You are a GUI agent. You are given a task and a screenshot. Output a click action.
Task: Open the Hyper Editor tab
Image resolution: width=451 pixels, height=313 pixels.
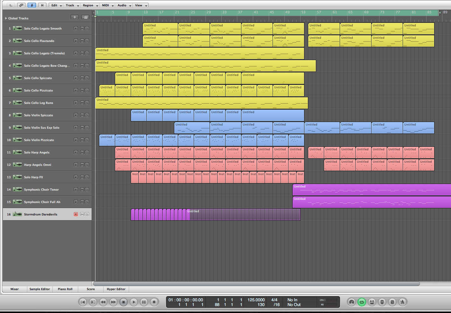pos(116,289)
